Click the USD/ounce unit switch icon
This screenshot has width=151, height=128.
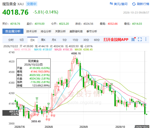click(x=111, y=4)
